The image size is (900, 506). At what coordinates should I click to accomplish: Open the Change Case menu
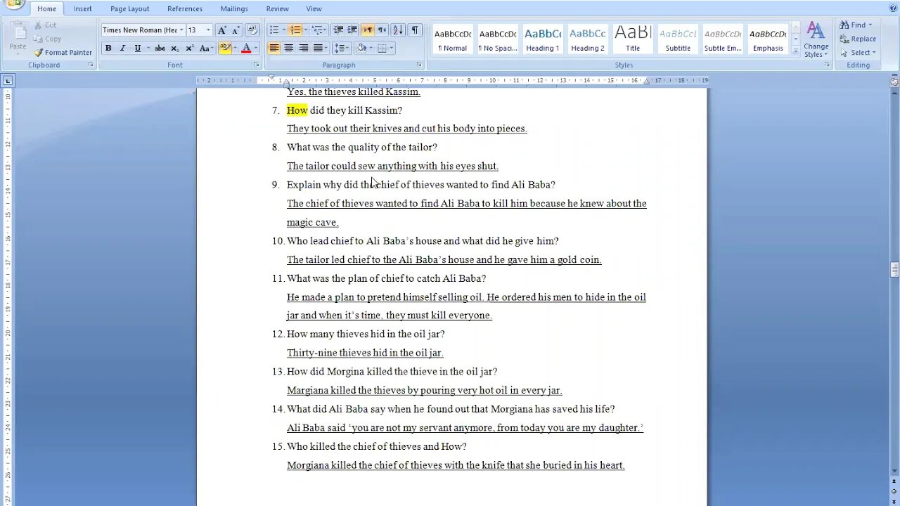pos(205,48)
